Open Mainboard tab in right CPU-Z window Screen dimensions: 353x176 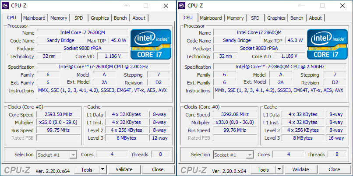tap(211, 18)
